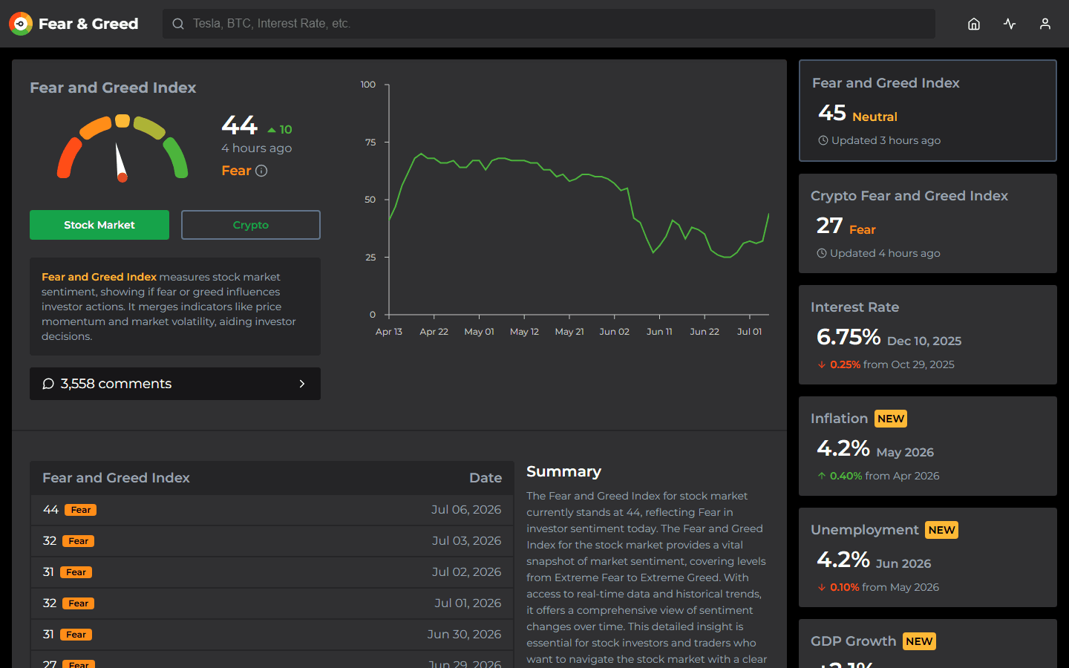Click the Summary heading
Screen dimensions: 1069x668
(564, 471)
